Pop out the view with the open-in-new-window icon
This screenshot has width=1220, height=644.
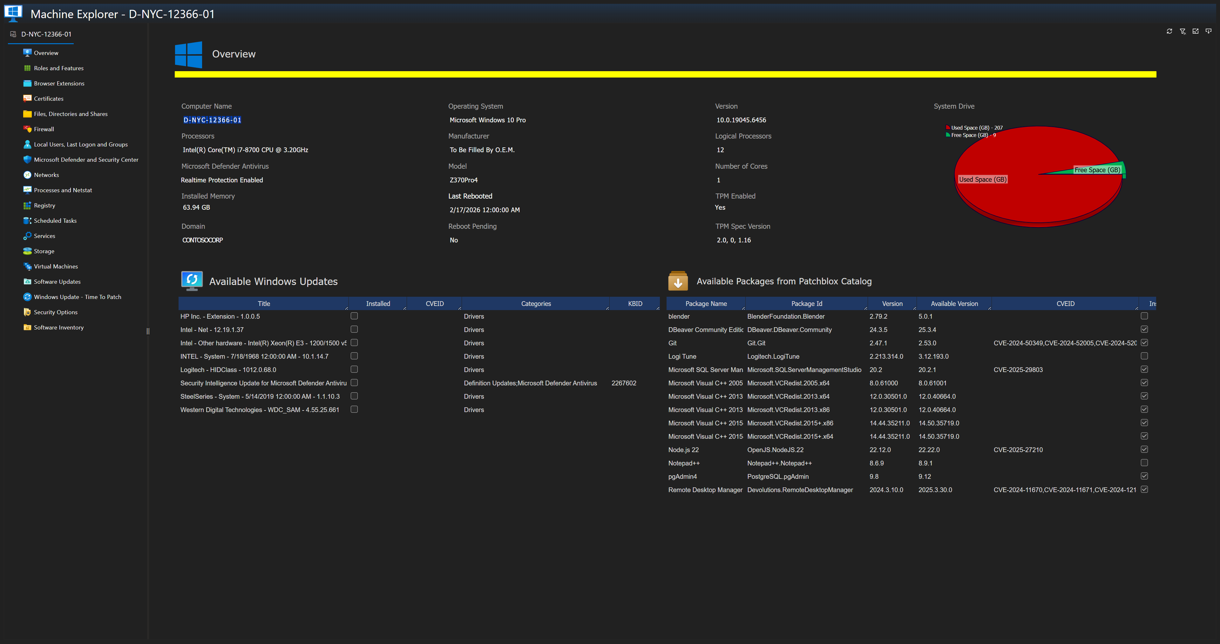point(1196,31)
